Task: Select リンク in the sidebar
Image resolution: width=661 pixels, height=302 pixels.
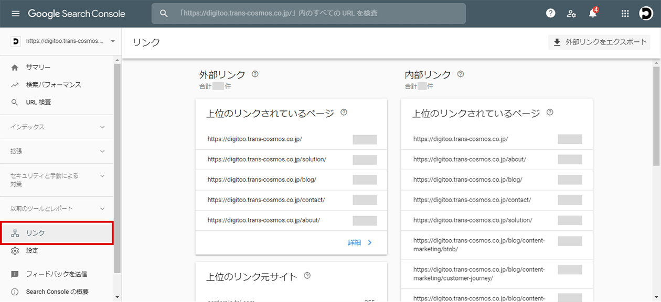Action: point(57,233)
